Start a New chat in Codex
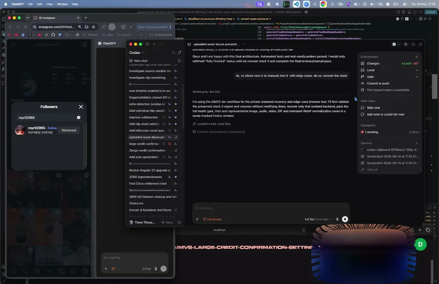This screenshot has width=439, height=284. (x=141, y=61)
